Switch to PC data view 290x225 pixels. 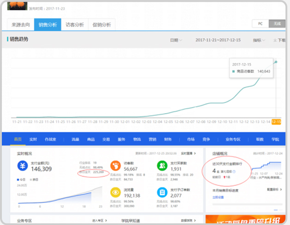pyautogui.click(x=260, y=23)
